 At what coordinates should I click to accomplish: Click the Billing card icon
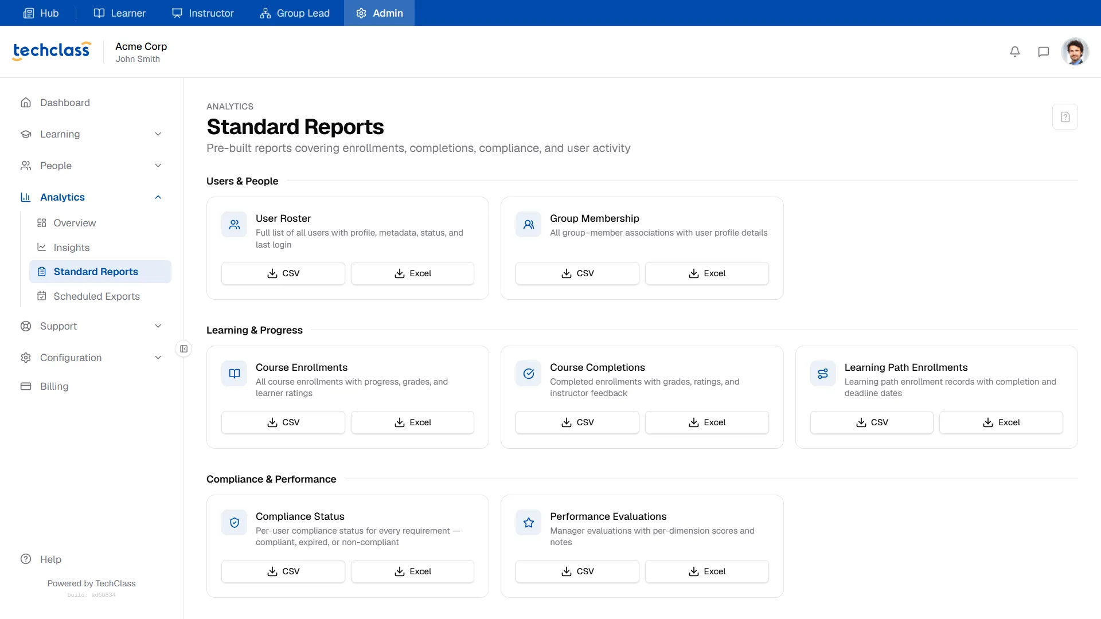tap(26, 386)
